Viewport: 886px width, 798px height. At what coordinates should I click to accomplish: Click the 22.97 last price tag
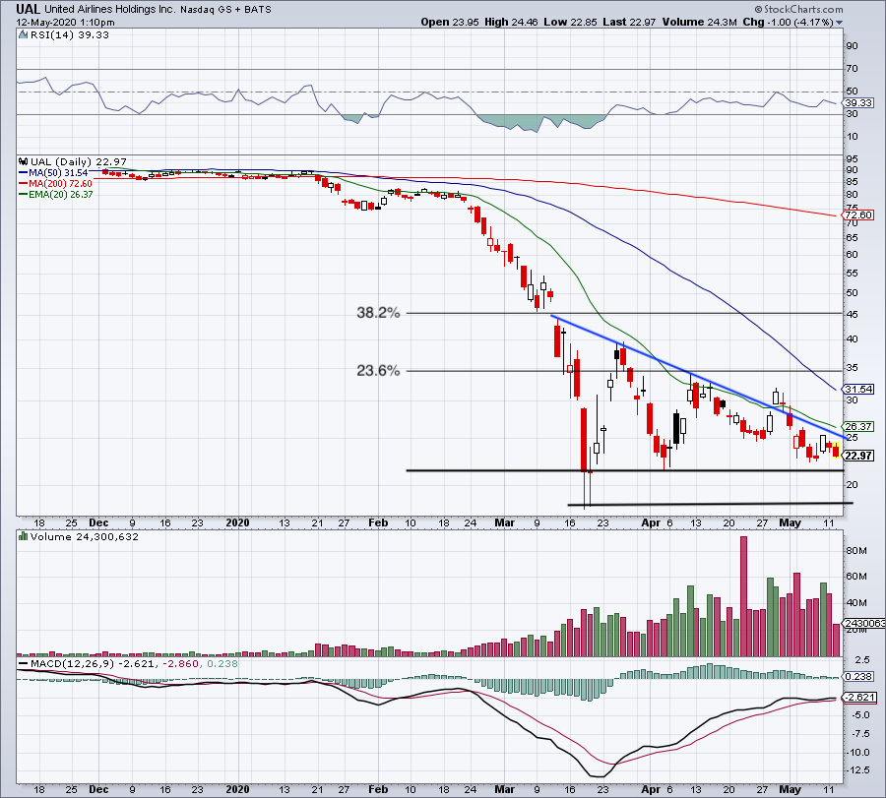pyautogui.click(x=858, y=456)
